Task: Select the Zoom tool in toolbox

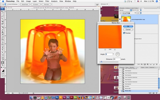Action: [x=2, y=65]
